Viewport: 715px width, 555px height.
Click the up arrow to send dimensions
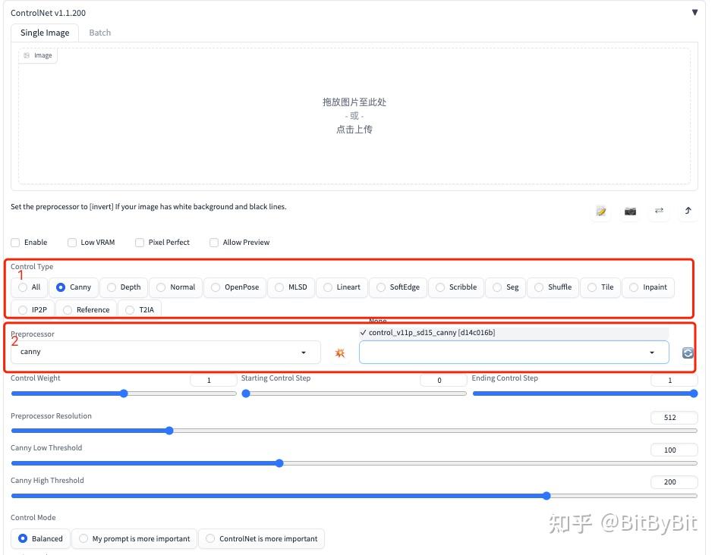(688, 211)
